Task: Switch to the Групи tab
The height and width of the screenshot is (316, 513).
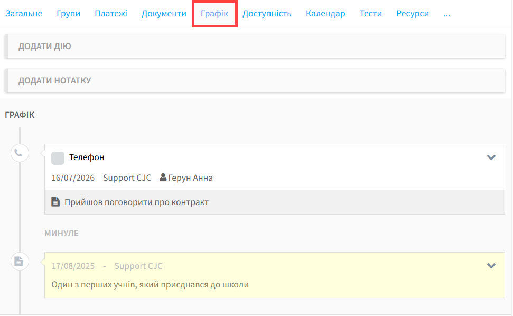Action: click(68, 13)
